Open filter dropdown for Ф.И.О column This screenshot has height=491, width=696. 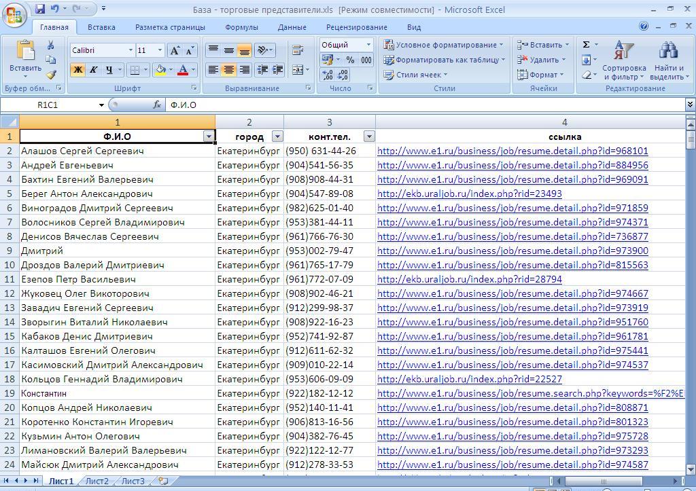(209, 137)
